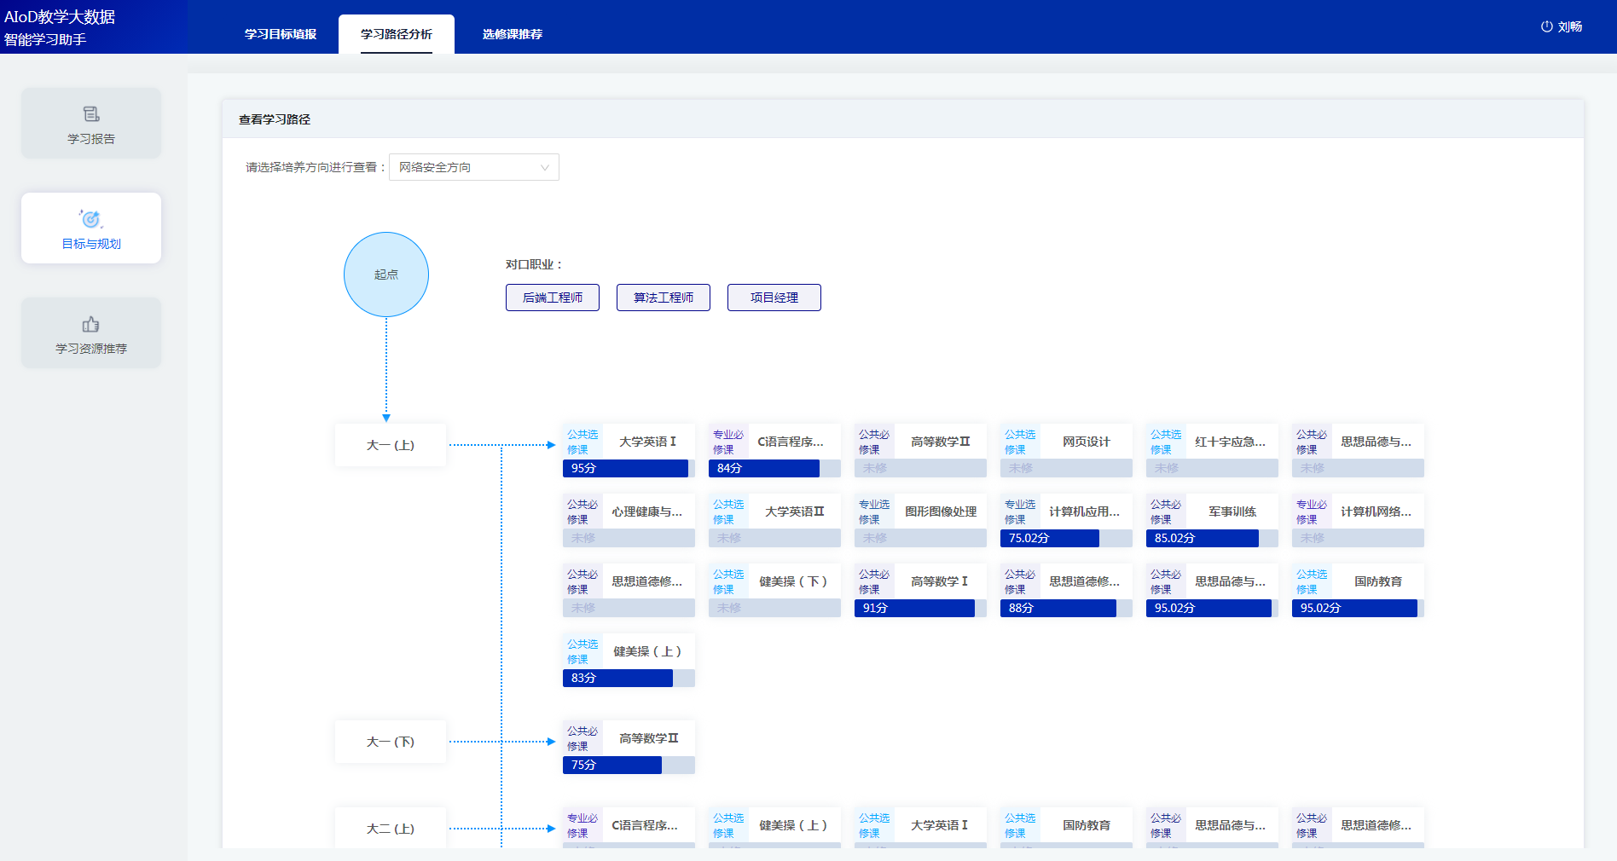The width and height of the screenshot is (1617, 861).
Task: Select the 大一 (上) semester node
Action: pos(391,445)
